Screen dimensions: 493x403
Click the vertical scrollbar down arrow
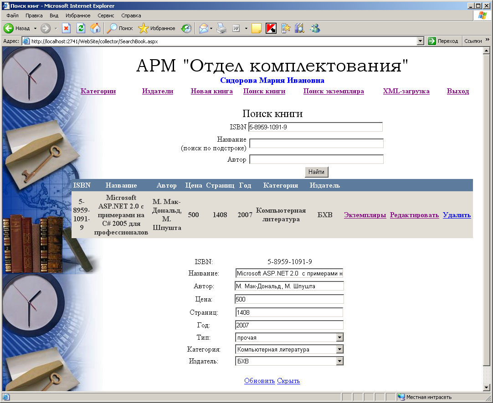pyautogui.click(x=487, y=388)
